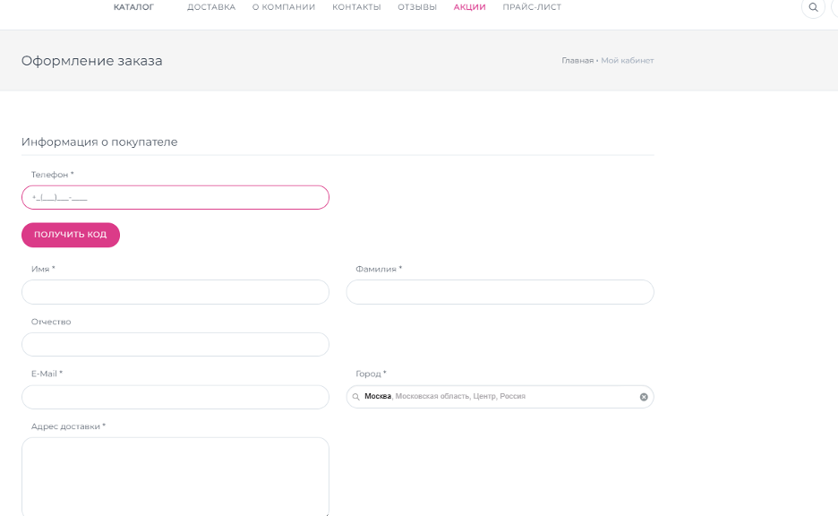The height and width of the screenshot is (516, 838).
Task: Go to ДОСТАВКА page
Action: click(x=211, y=7)
